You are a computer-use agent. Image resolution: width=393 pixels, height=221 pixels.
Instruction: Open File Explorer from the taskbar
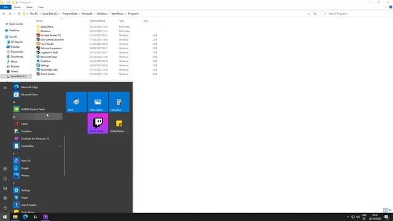pyautogui.click(x=15, y=217)
